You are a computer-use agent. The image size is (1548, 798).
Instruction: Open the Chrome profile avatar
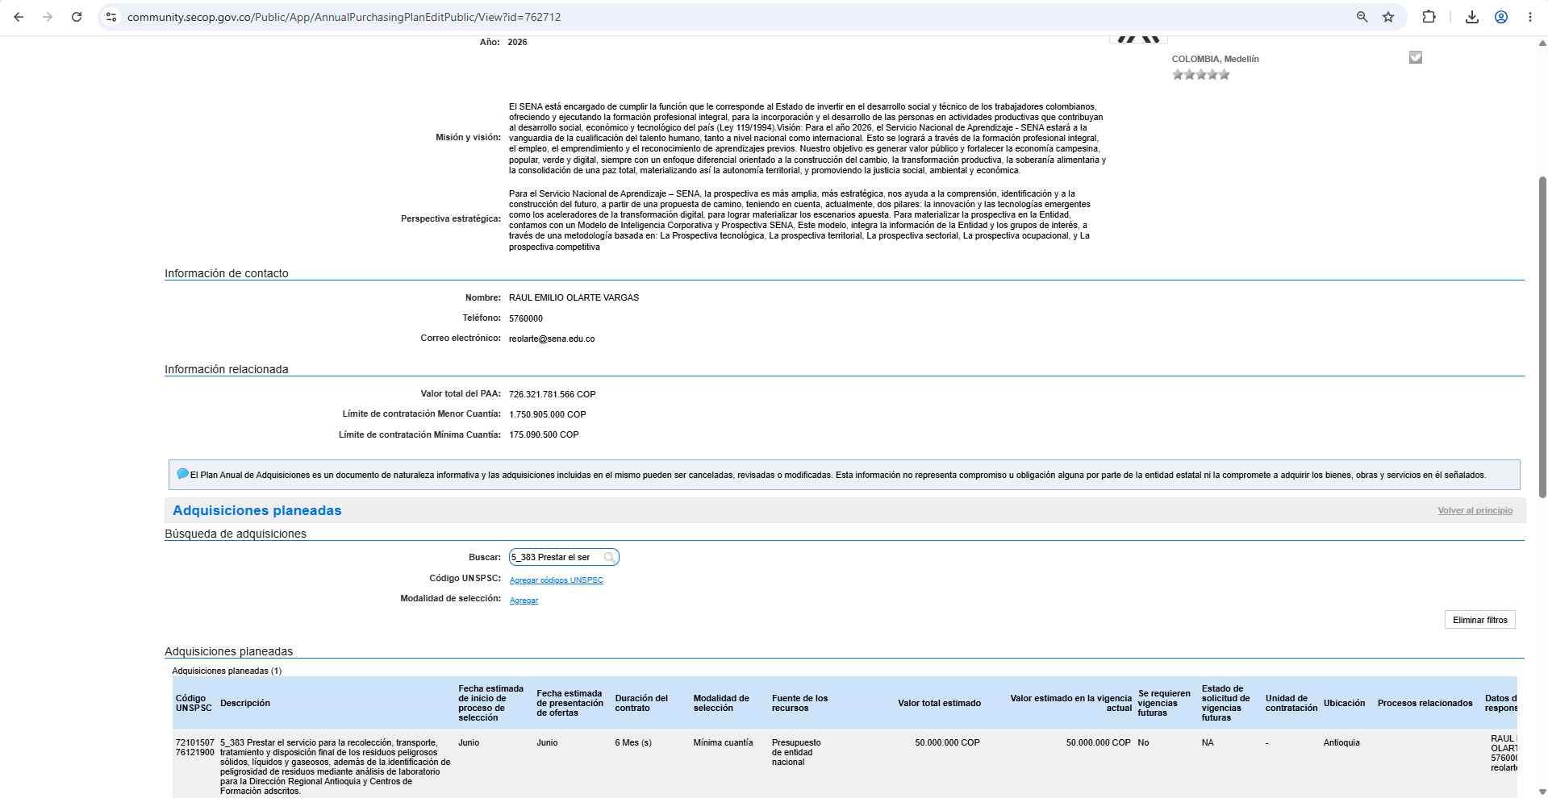[x=1501, y=17]
